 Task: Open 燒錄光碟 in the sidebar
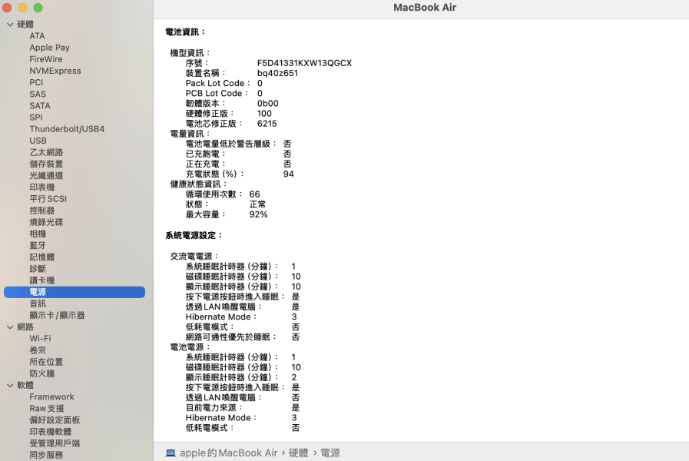click(x=46, y=222)
